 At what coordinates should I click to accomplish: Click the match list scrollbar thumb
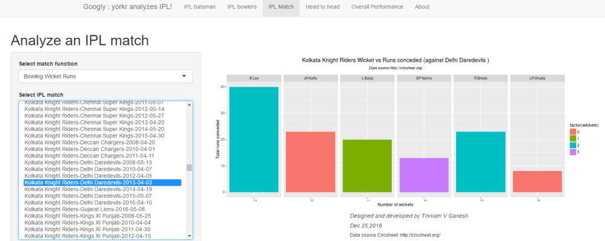point(189,167)
